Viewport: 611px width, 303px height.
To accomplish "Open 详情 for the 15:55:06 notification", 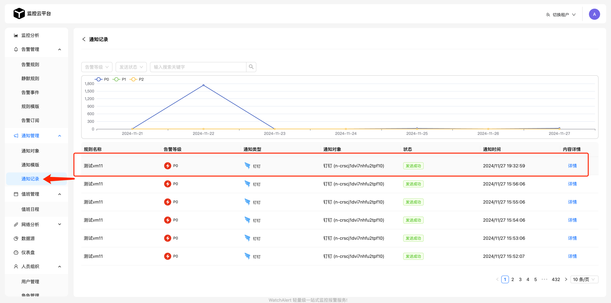I will [x=572, y=202].
